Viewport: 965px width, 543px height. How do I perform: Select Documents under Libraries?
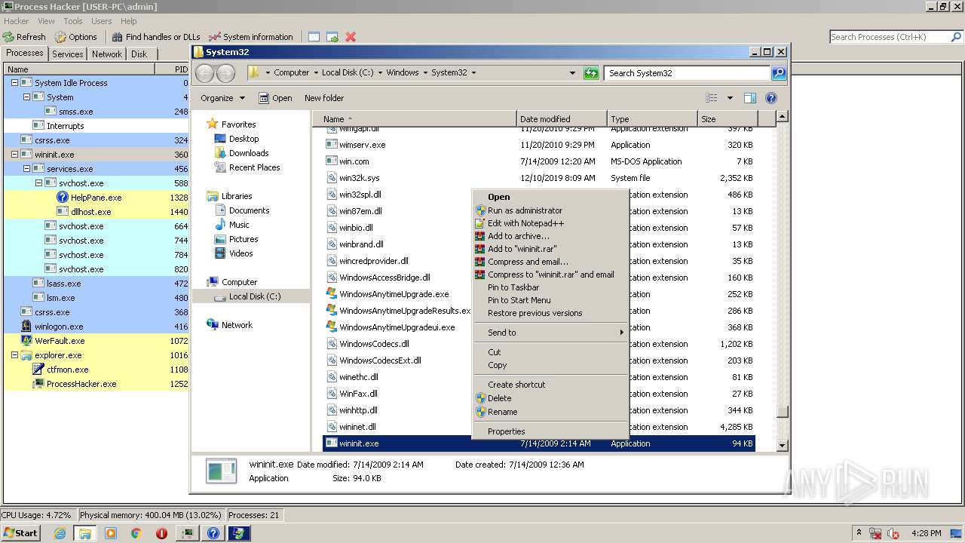[x=249, y=210]
